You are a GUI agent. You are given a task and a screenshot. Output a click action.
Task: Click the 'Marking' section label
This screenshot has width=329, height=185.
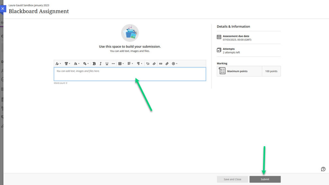(x=222, y=63)
